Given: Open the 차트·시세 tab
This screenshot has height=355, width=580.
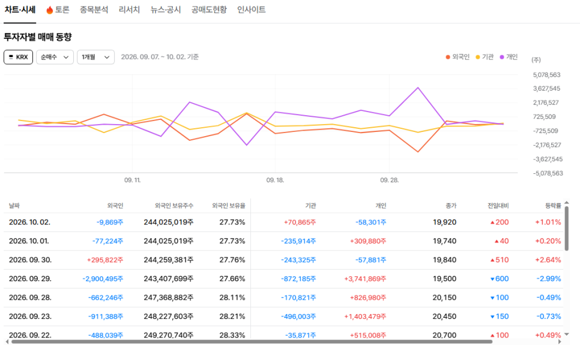Looking at the screenshot, I should click(x=20, y=10).
